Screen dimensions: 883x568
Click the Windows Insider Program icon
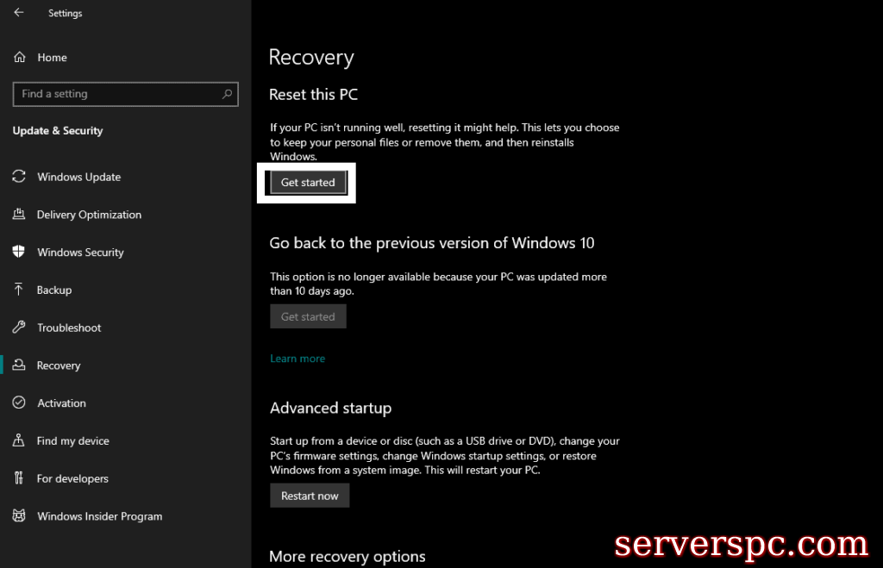pos(19,516)
